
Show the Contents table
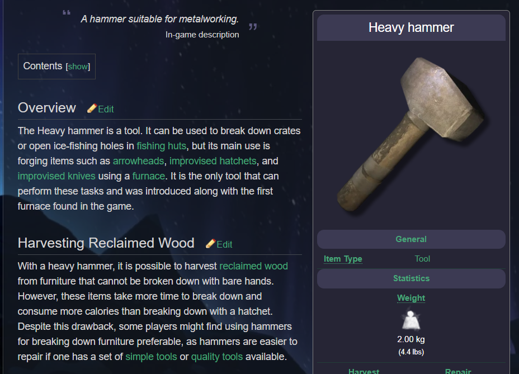pos(78,67)
